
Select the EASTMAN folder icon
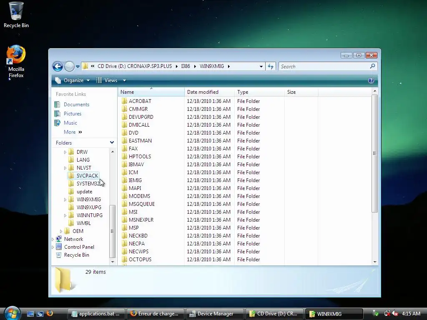click(124, 140)
